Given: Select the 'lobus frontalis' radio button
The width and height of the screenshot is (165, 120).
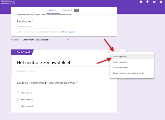Looking at the screenshot, I should 18,93.
